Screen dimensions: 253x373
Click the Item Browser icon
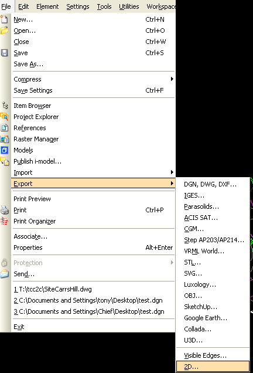(5, 106)
